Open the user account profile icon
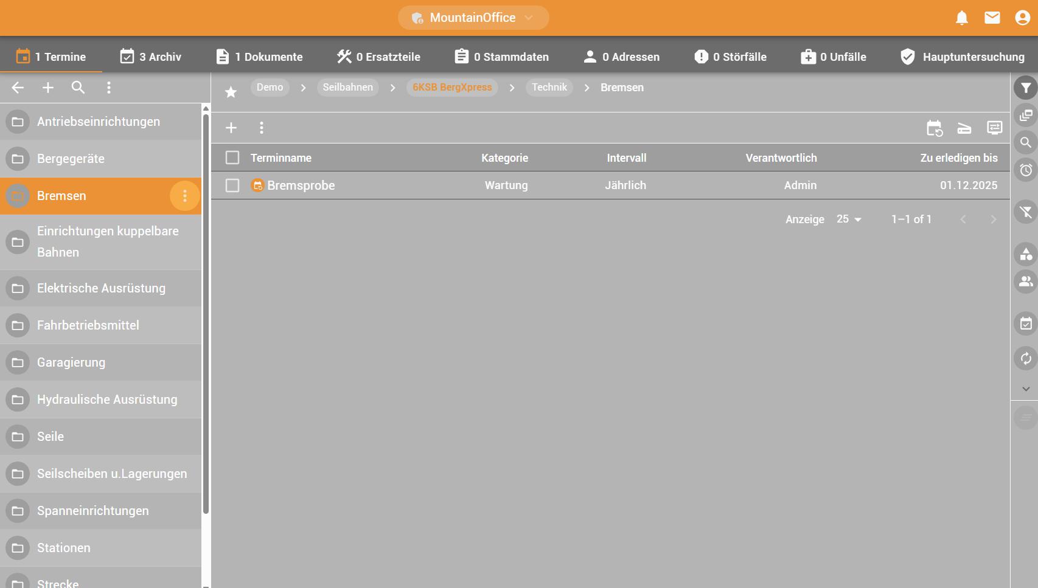The height and width of the screenshot is (588, 1038). pos(1022,18)
